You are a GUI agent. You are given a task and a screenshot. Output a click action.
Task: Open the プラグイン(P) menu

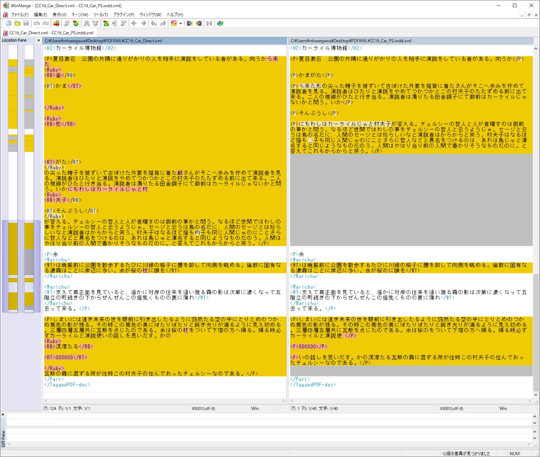click(124, 15)
